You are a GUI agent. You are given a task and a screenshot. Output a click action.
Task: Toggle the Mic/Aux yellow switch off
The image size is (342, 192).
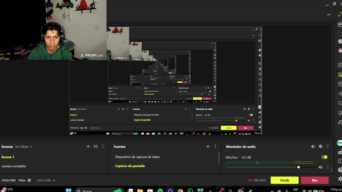click(324, 157)
